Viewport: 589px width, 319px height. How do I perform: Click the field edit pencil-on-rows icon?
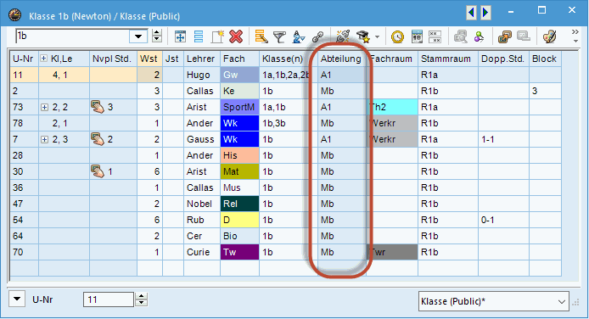pyautogui.click(x=261, y=36)
